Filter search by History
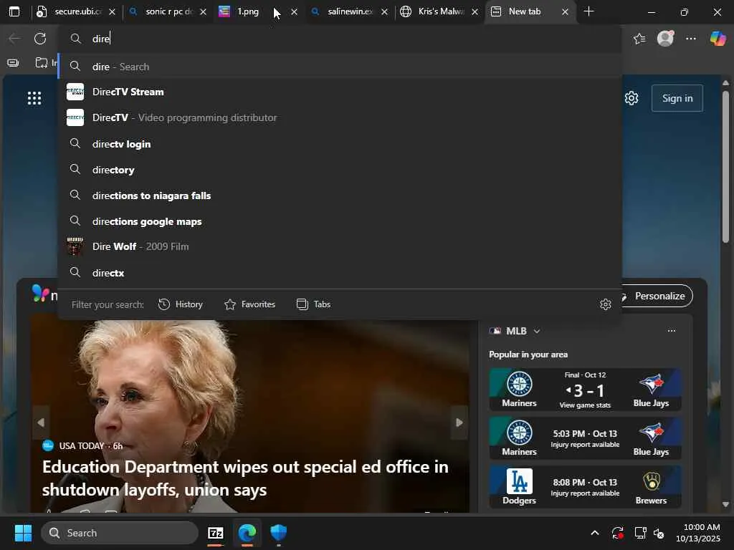The image size is (734, 550). point(181,304)
